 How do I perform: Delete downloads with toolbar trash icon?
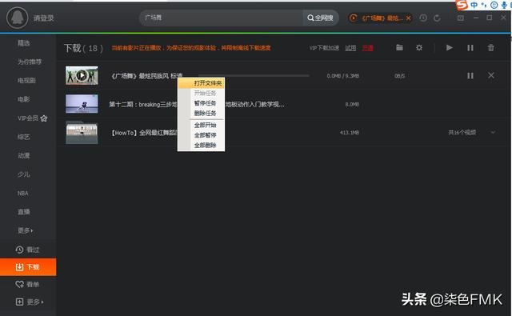tap(490, 48)
